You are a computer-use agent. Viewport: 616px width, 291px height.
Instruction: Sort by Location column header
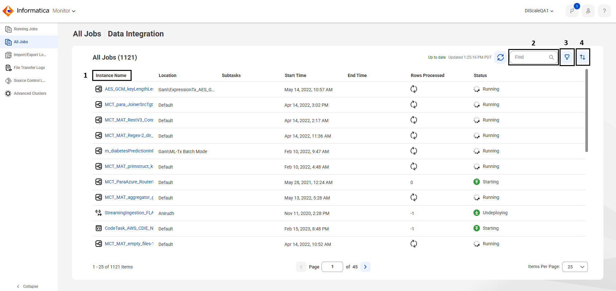click(x=167, y=75)
